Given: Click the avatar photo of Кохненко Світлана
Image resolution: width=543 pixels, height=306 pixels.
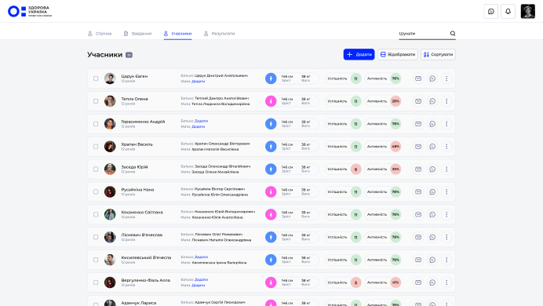Looking at the screenshot, I should [x=110, y=215].
